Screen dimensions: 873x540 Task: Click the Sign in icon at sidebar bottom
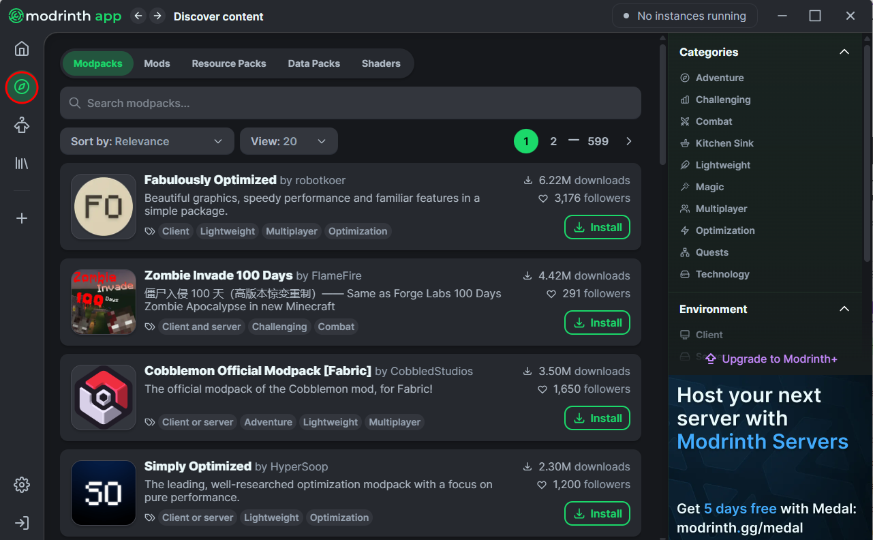(22, 523)
